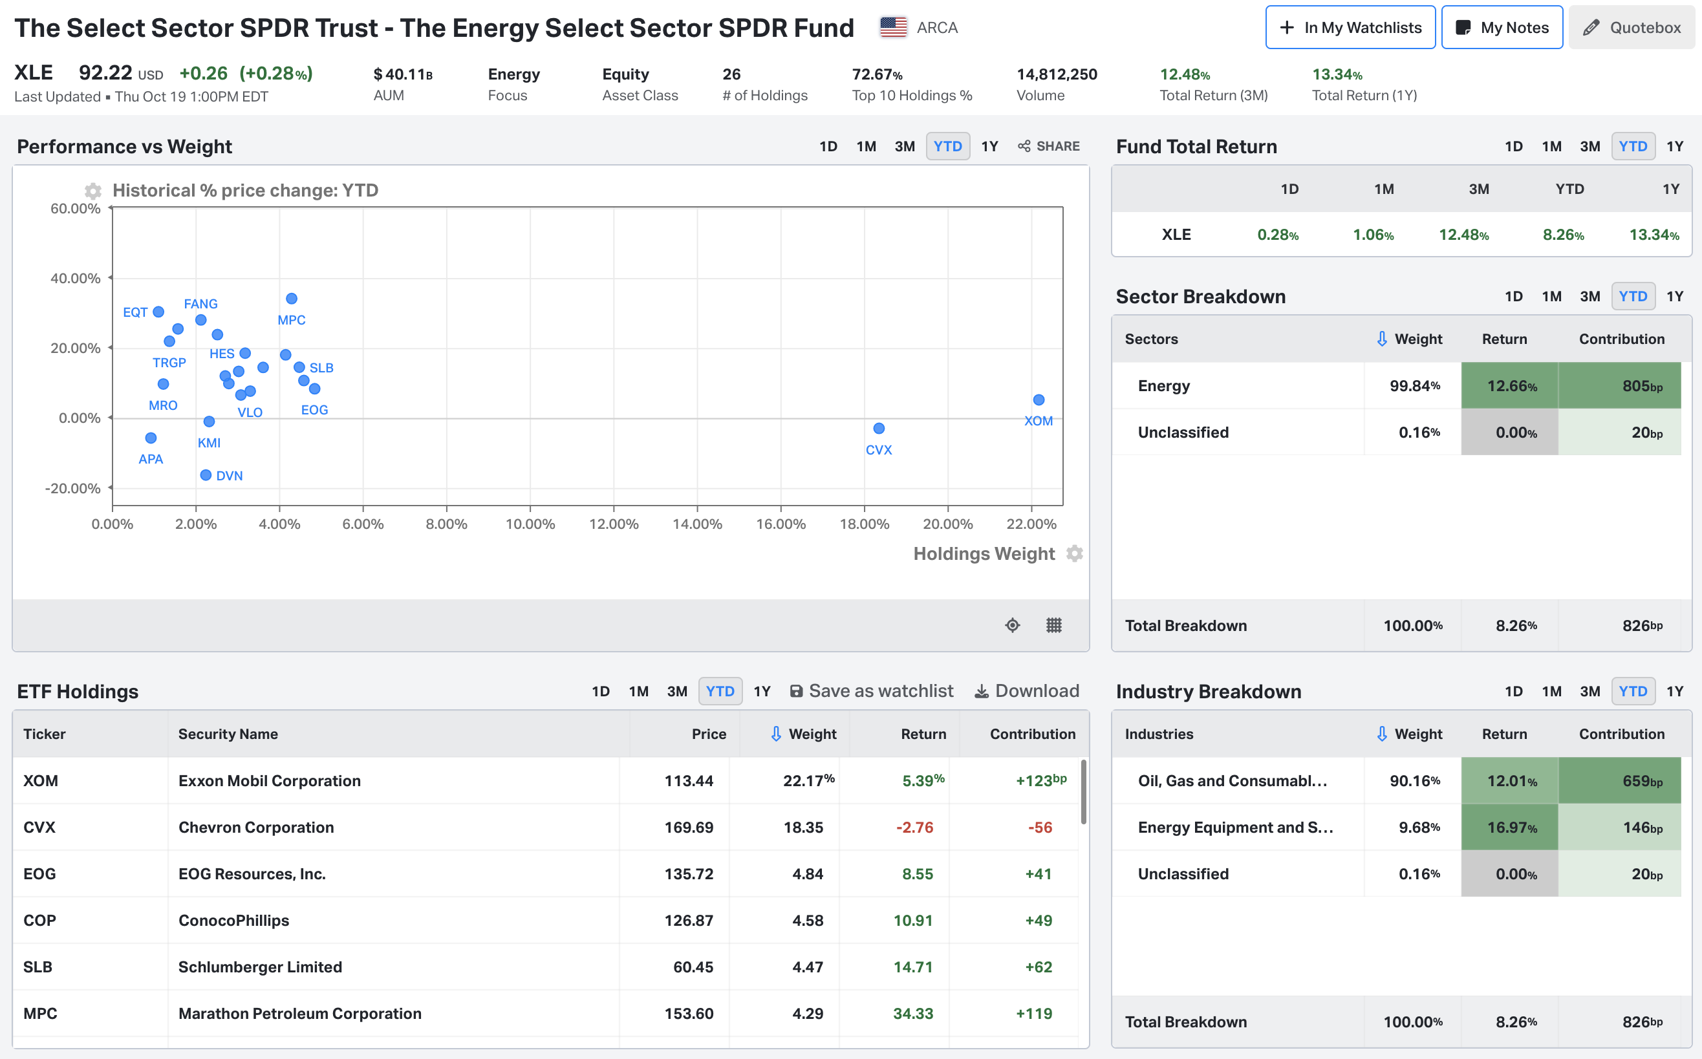Switch Performance vs Weight to 1Y

click(x=989, y=146)
